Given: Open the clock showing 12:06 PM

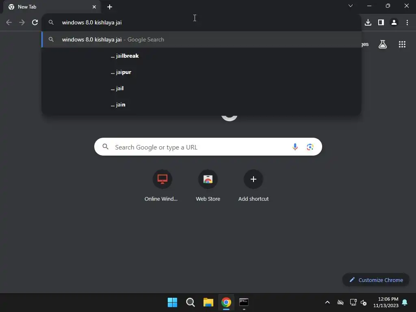Looking at the screenshot, I should (x=386, y=302).
